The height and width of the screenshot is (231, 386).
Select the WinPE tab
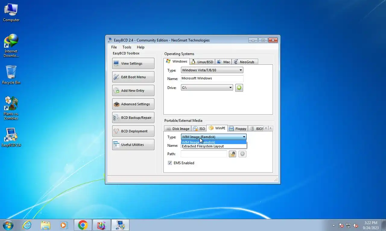[x=217, y=128]
